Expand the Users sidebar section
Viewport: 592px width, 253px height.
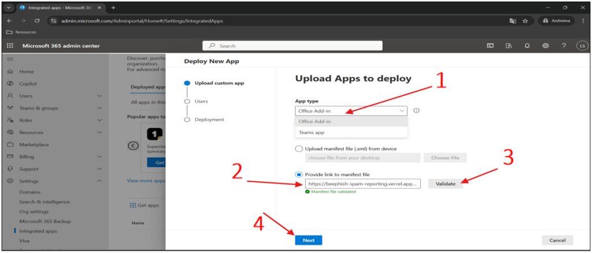99,96
